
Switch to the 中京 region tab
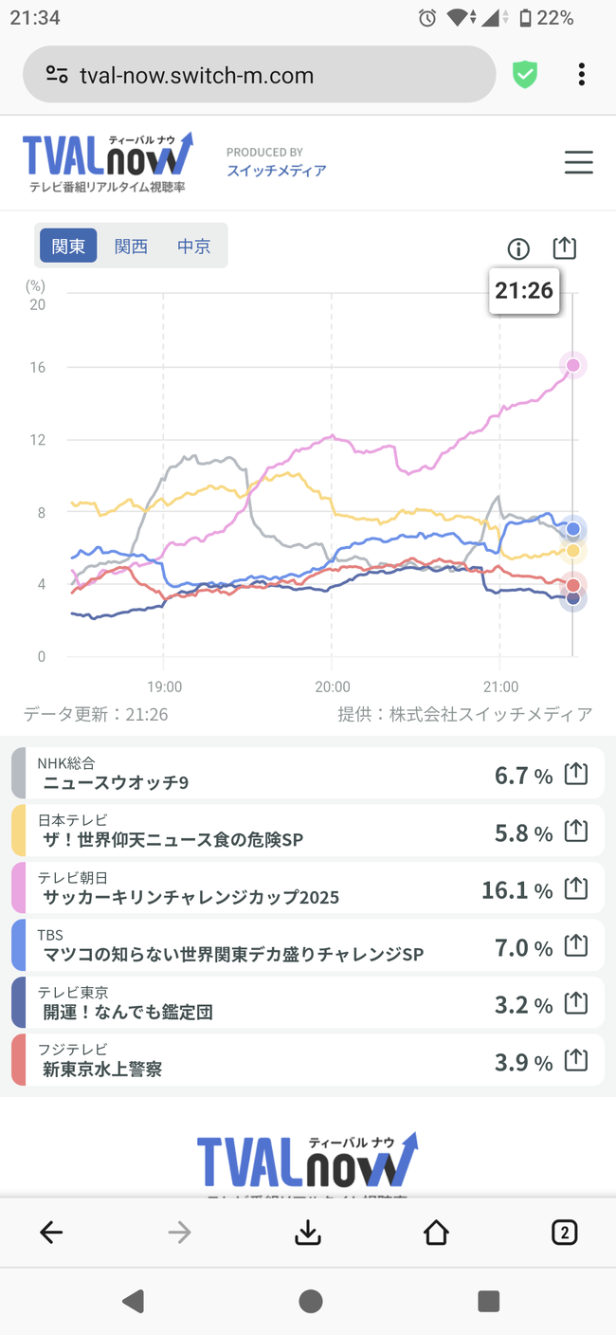point(193,247)
